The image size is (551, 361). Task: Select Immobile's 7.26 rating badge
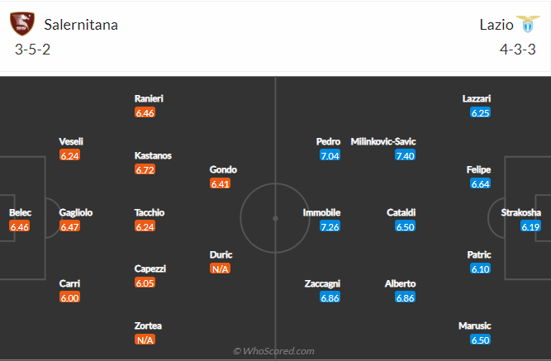tap(330, 226)
